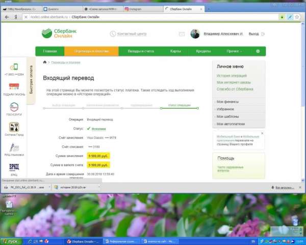The image size is (306, 245).
Task: Click the blue icon next to the bookmark star
Action: tap(290, 17)
